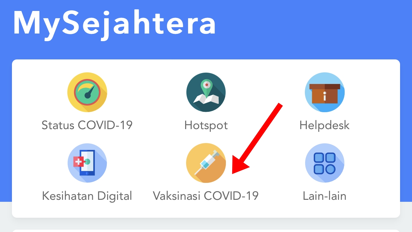
Task: Tap the "Vaksinasi COVID-19" text label
Action: [206, 196]
